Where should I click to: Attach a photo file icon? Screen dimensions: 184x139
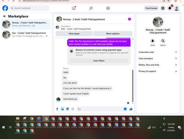pos(63,109)
